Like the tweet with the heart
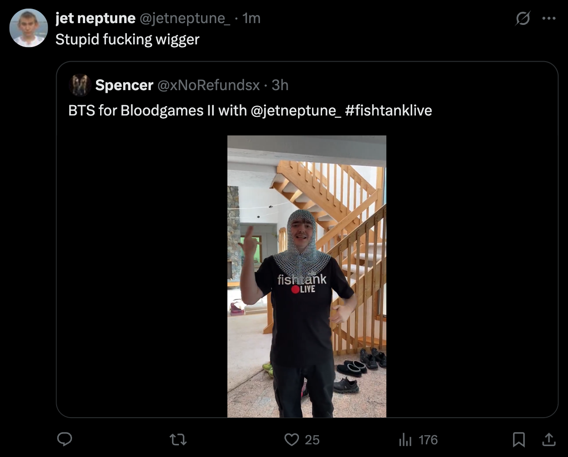Viewport: 568px width, 457px height. pyautogui.click(x=292, y=439)
